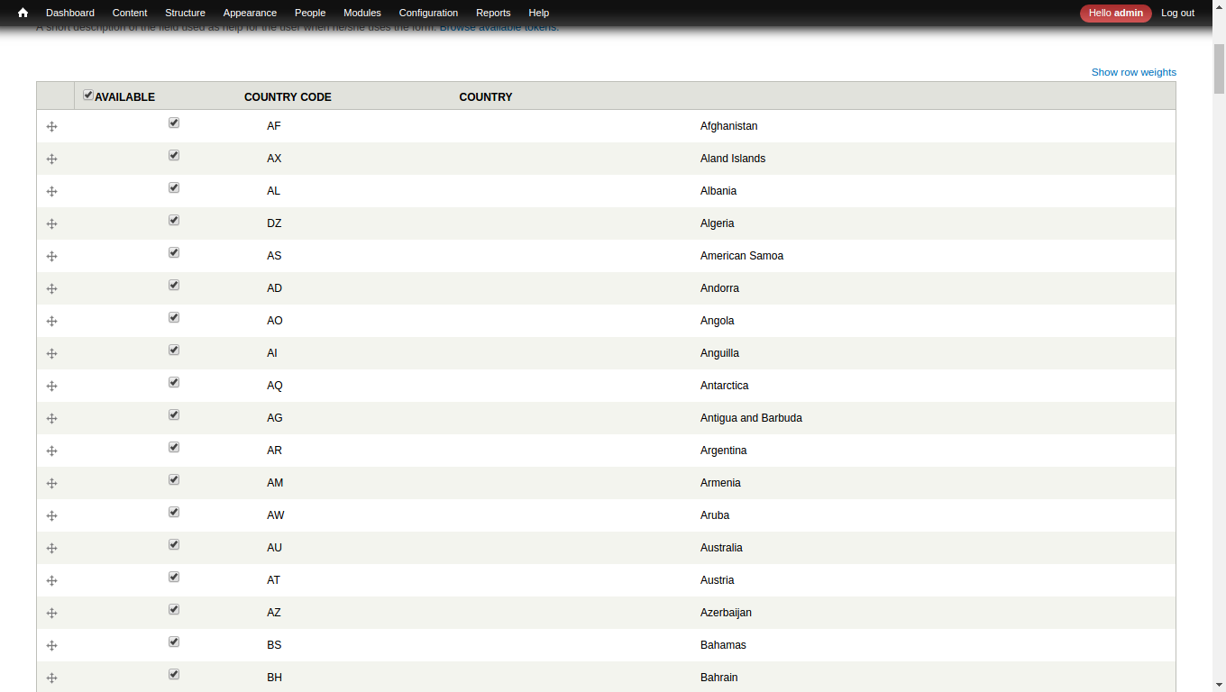The height and width of the screenshot is (692, 1226).
Task: Click the Hello admin button
Action: pos(1115,13)
